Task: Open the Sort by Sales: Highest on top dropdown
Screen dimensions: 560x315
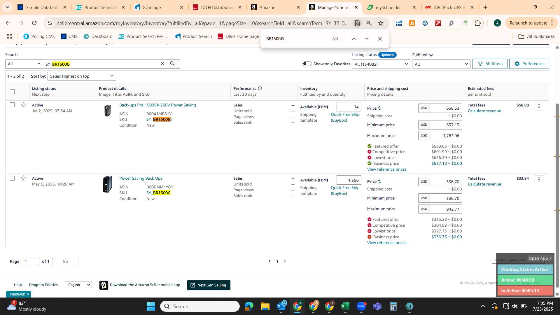Action: 82,76
